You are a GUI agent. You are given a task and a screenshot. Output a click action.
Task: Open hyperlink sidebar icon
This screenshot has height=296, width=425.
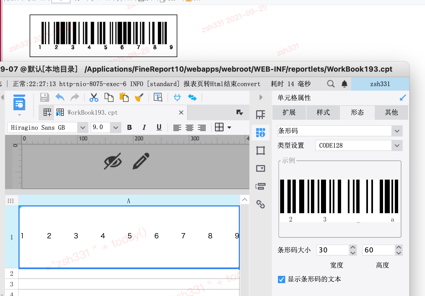[261, 204]
